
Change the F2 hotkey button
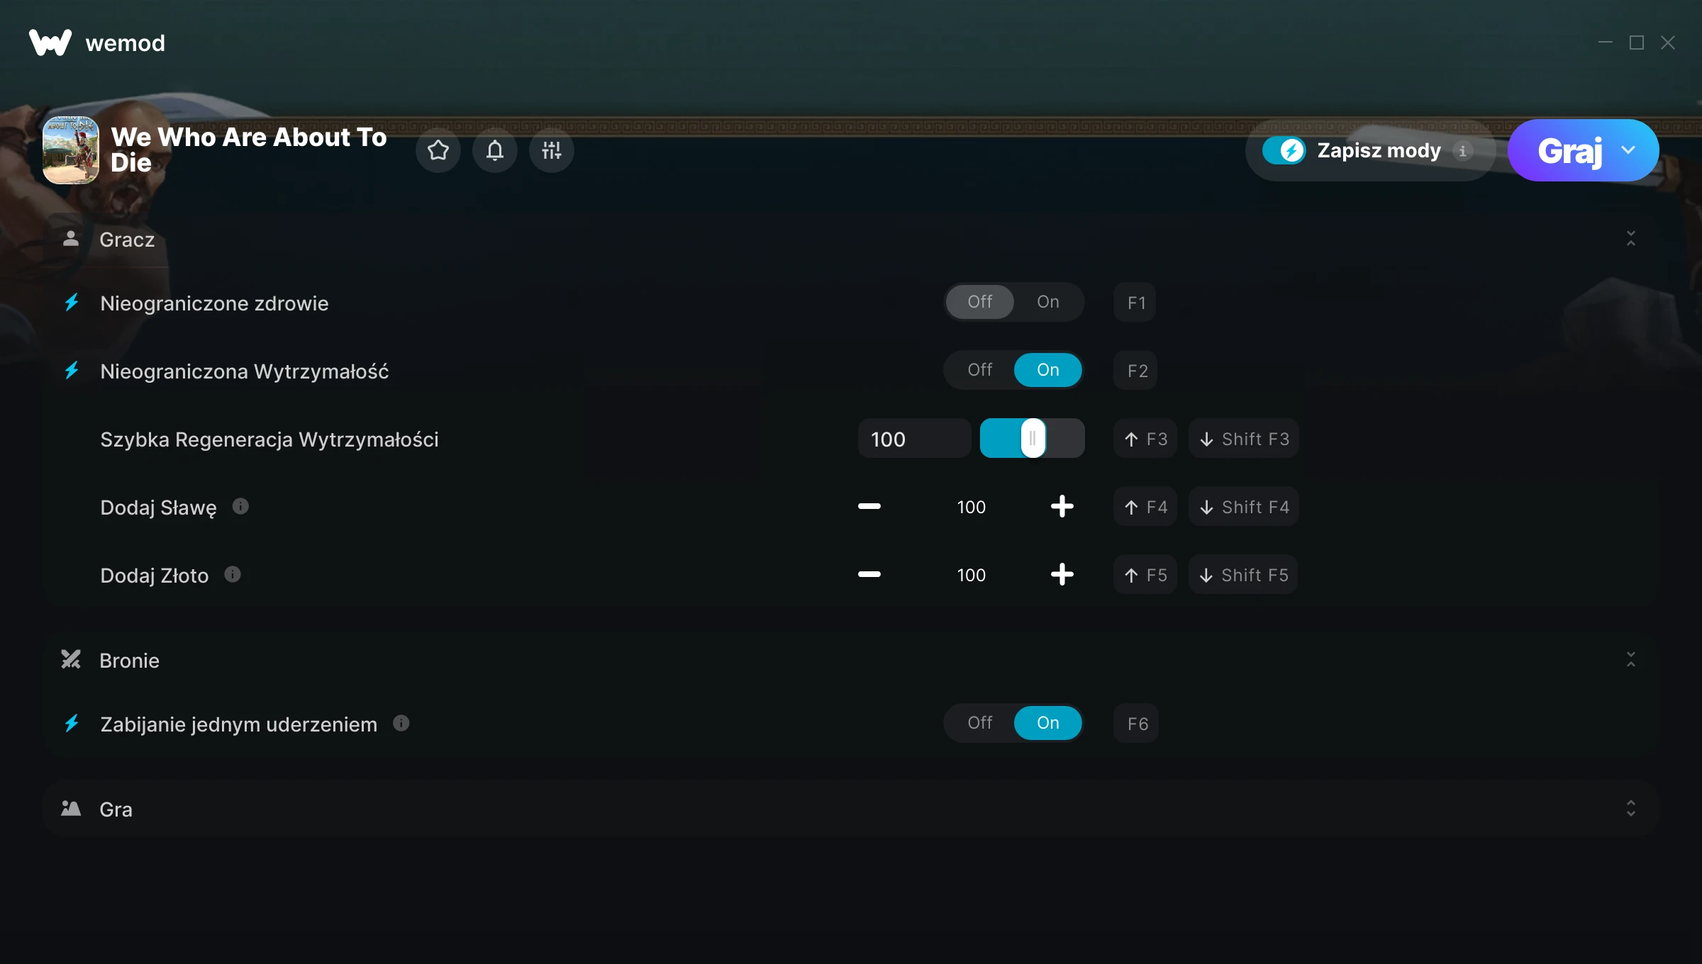click(x=1135, y=371)
